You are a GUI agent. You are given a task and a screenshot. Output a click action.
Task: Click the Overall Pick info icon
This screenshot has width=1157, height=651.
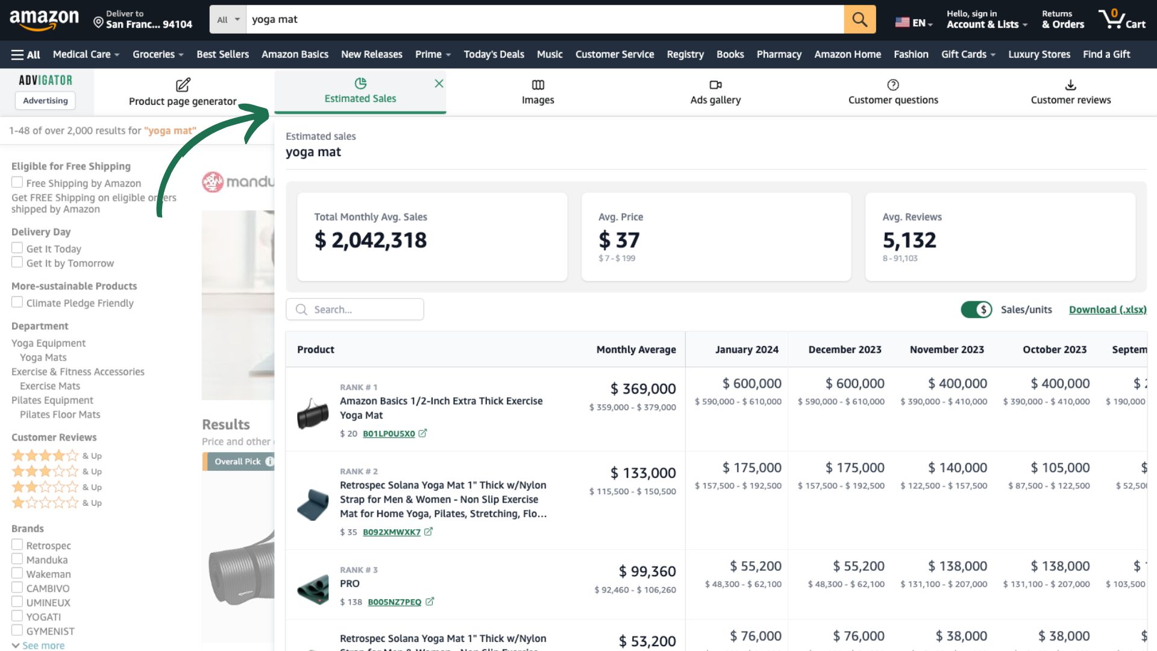pyautogui.click(x=269, y=462)
